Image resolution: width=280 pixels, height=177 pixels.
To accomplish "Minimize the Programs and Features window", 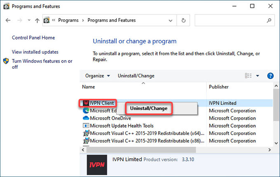I will coord(234,6).
